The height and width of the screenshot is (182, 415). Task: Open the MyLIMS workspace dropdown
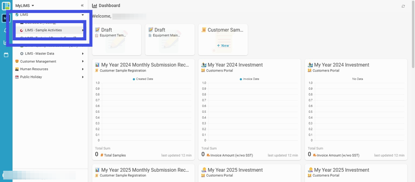pyautogui.click(x=25, y=5)
